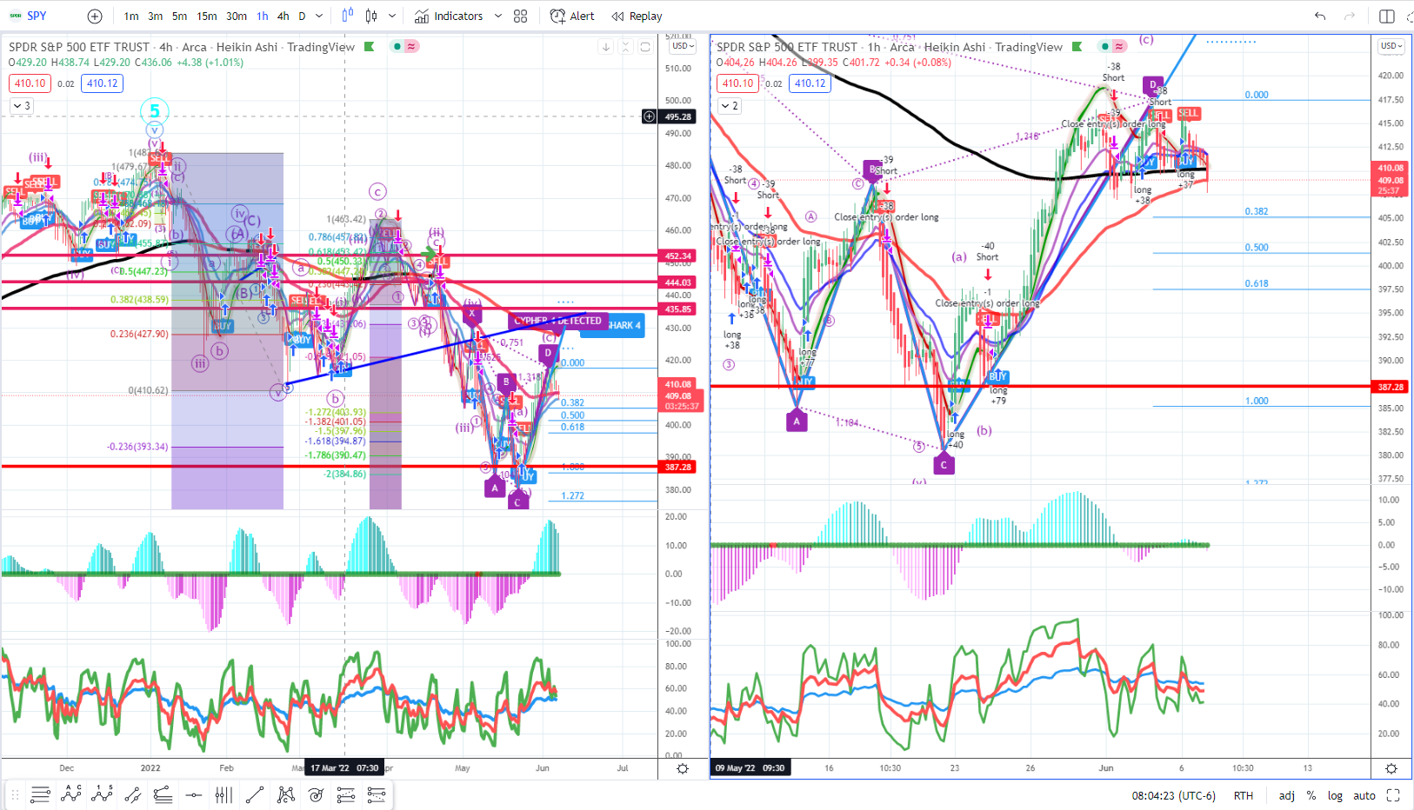Screen dimensions: 1414x810
Task: Select the XABCD pattern tool
Action: (285, 794)
